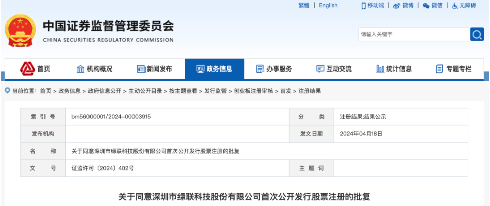
Task: Switch language to English
Action: tap(328, 6)
